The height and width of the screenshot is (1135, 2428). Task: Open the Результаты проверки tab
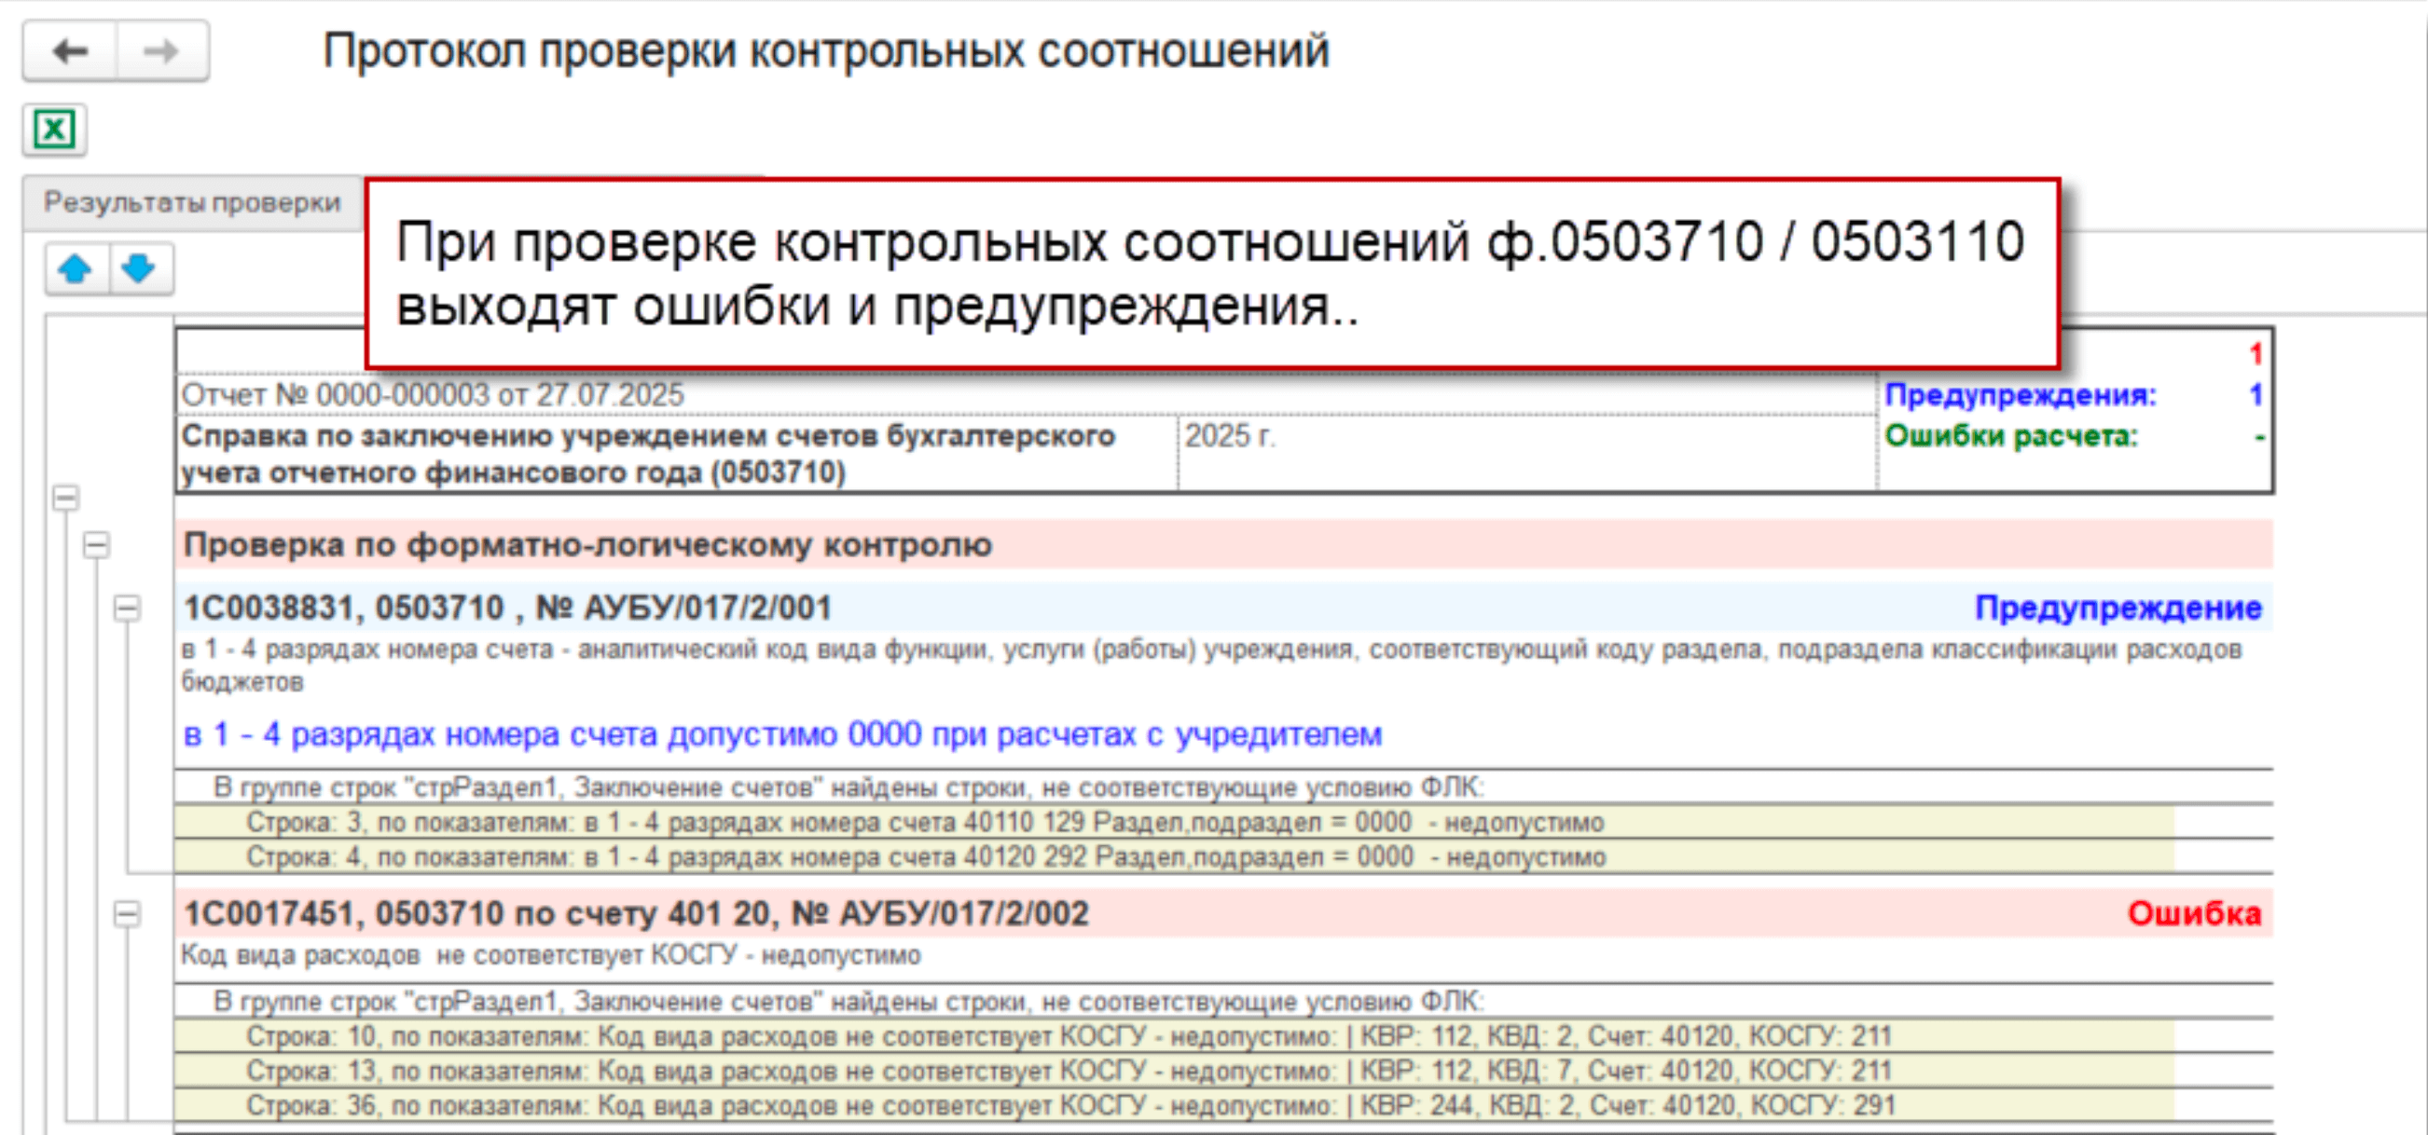point(192,202)
